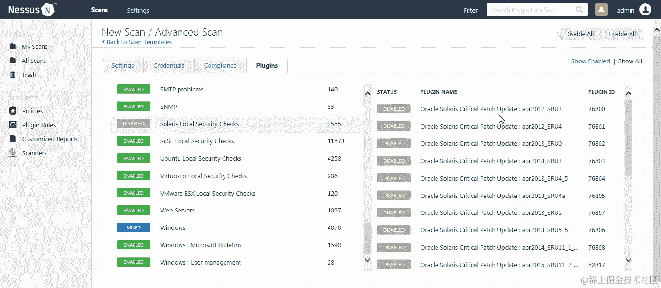The width and height of the screenshot is (661, 288).
Task: Click the Scanners icon
Action: coord(13,153)
